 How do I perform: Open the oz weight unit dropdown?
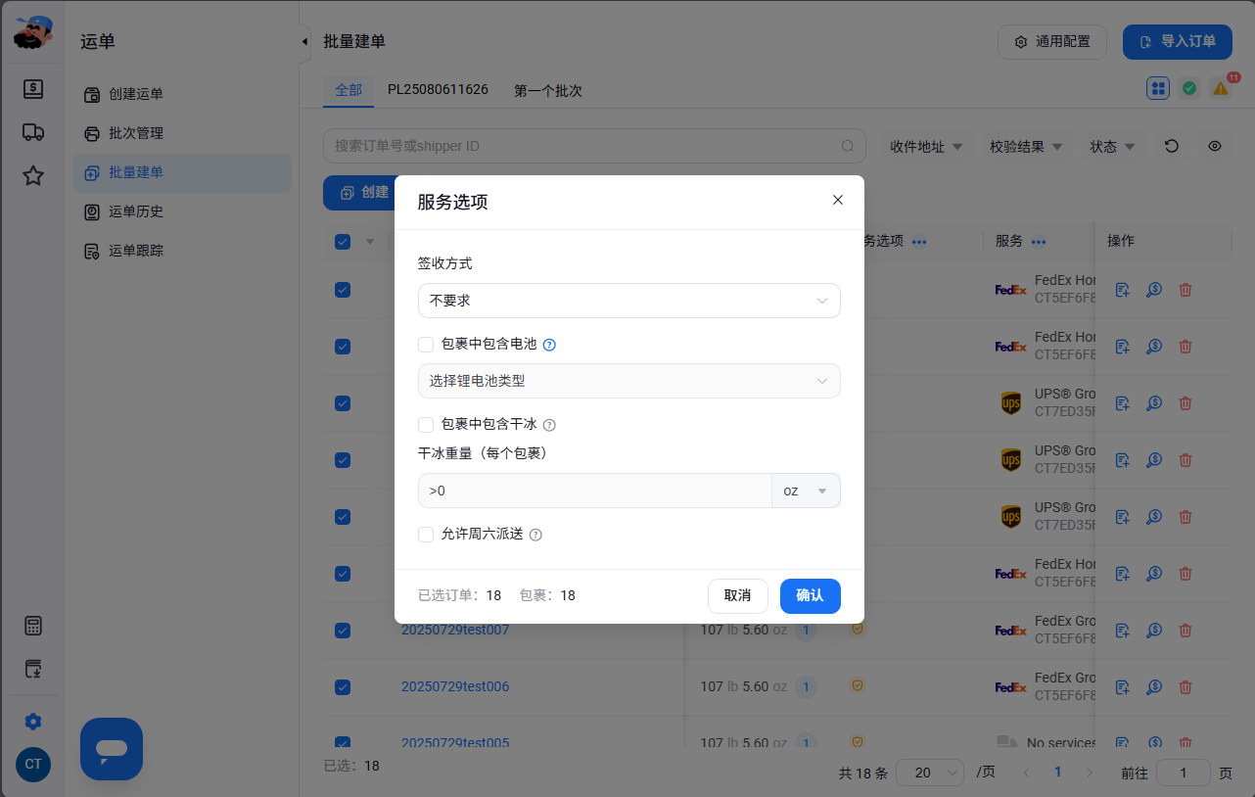806,491
